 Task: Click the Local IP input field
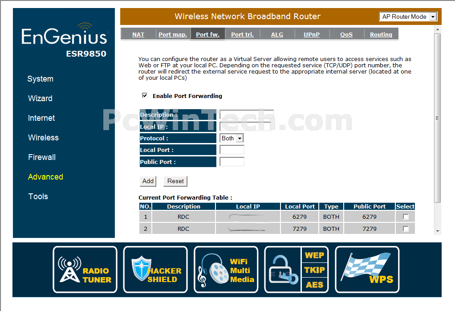pyautogui.click(x=245, y=127)
